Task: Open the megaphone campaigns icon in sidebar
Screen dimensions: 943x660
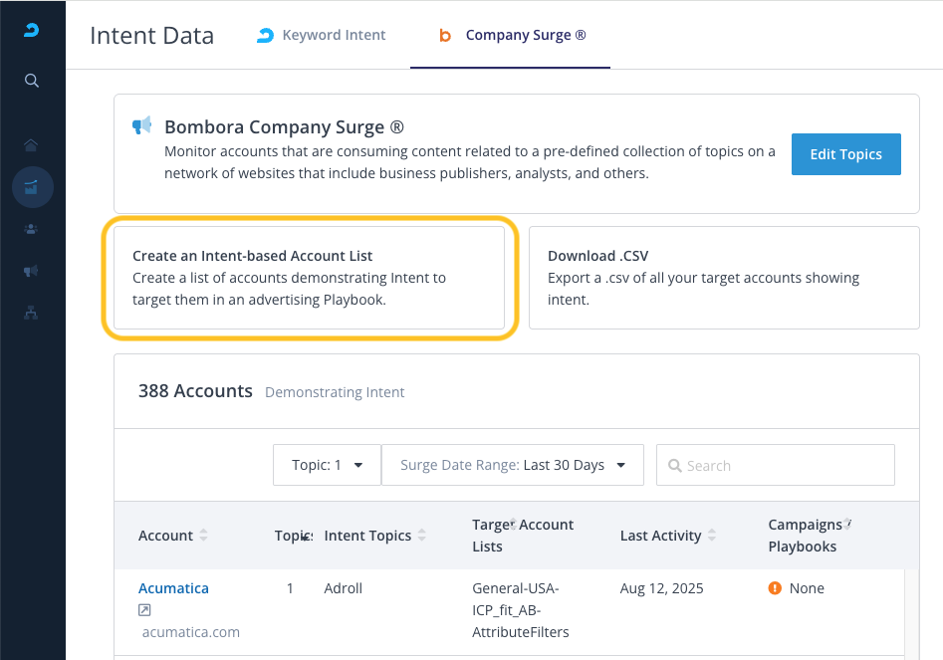Action: tap(32, 271)
